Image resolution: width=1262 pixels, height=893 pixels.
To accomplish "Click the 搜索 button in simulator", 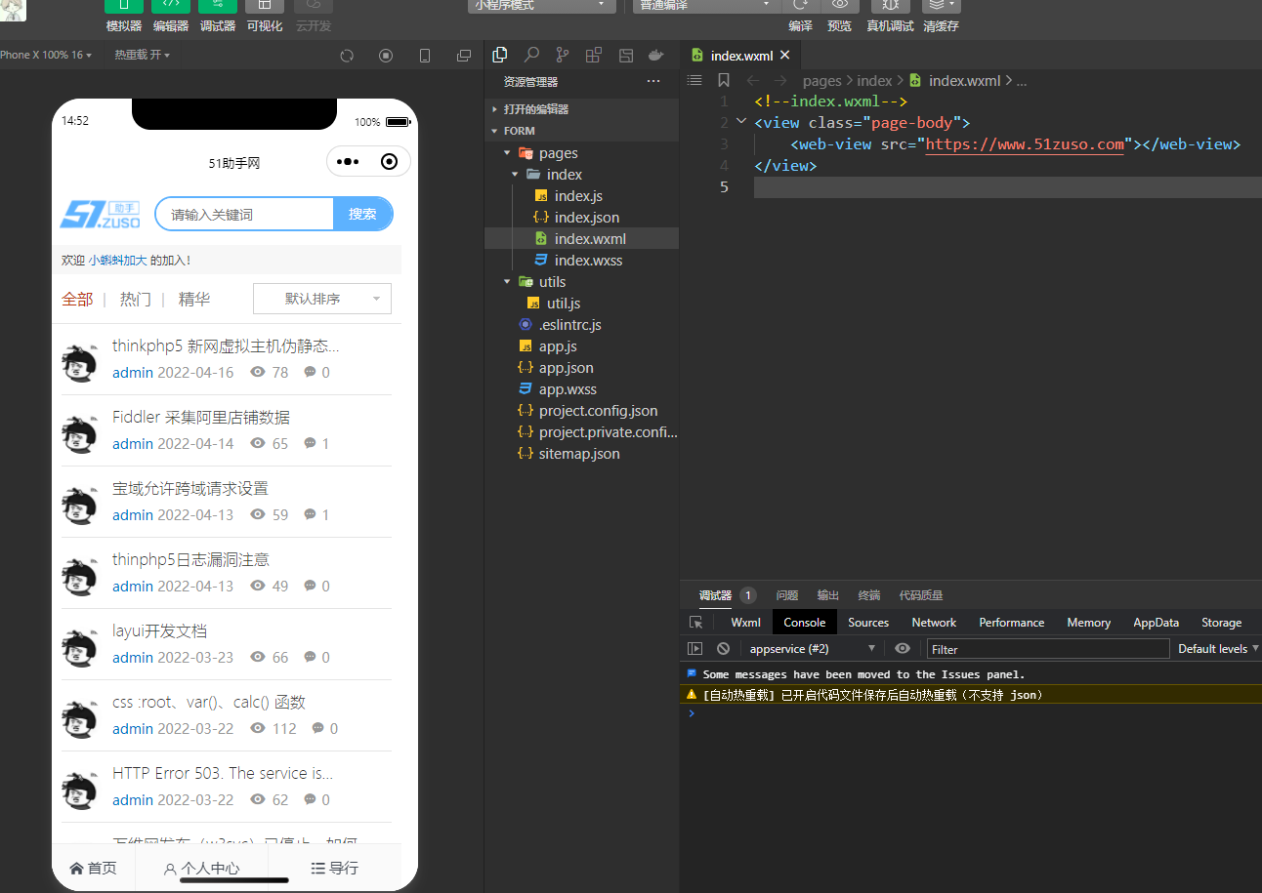I will [362, 214].
